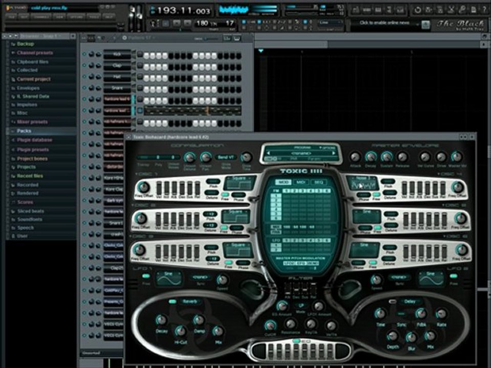This screenshot has width=491, height=368.
Task: Toggle LFO 1 Free LED
Action: click(146, 276)
